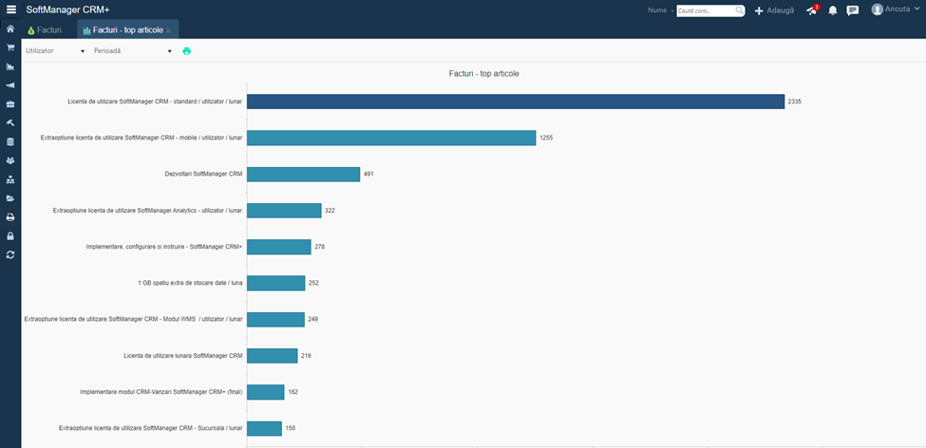The height and width of the screenshot is (448, 926).
Task: Click the 322 Analytics extraoption bar
Action: tap(284, 210)
